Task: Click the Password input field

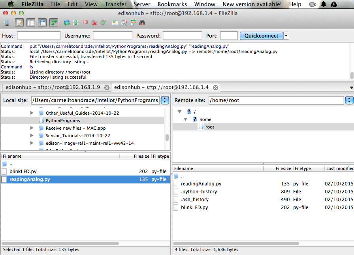Action: click(183, 36)
